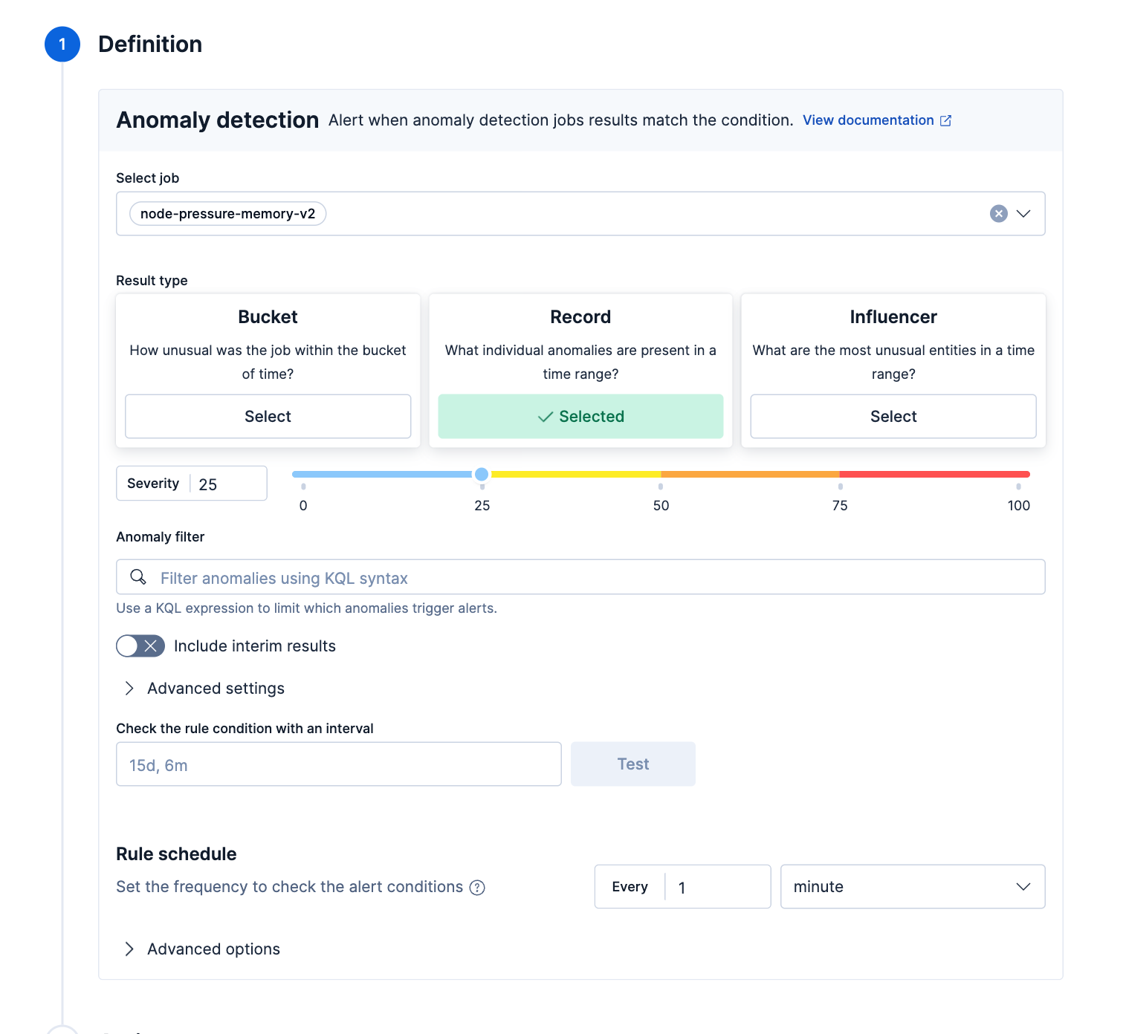Click the Rule schedule heading
The height and width of the screenshot is (1034, 1126).
pos(176,854)
